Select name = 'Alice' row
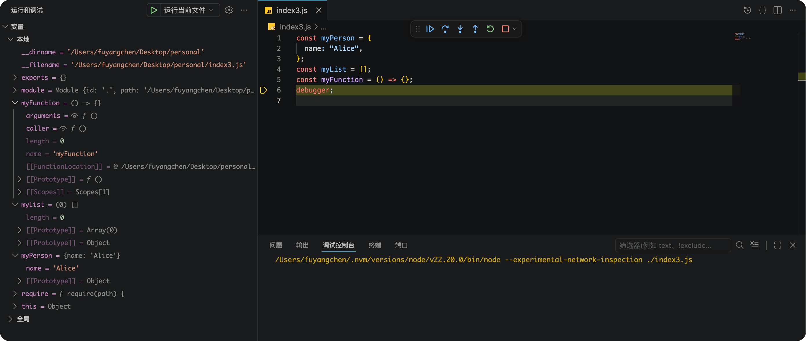 click(129, 268)
